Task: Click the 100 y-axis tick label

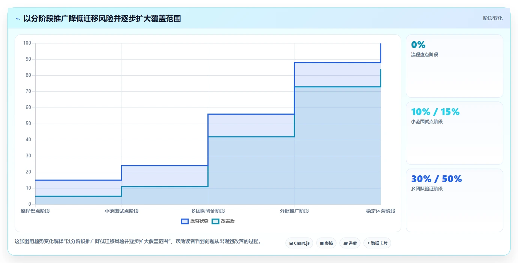Action: (27, 43)
